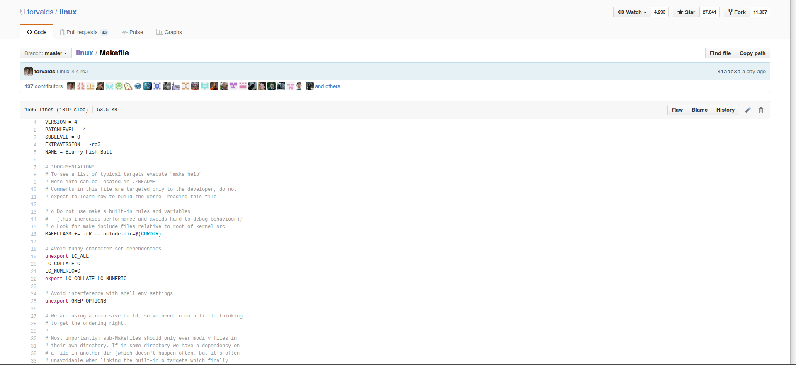
Task: Switch to the Pulse tab
Action: point(132,32)
